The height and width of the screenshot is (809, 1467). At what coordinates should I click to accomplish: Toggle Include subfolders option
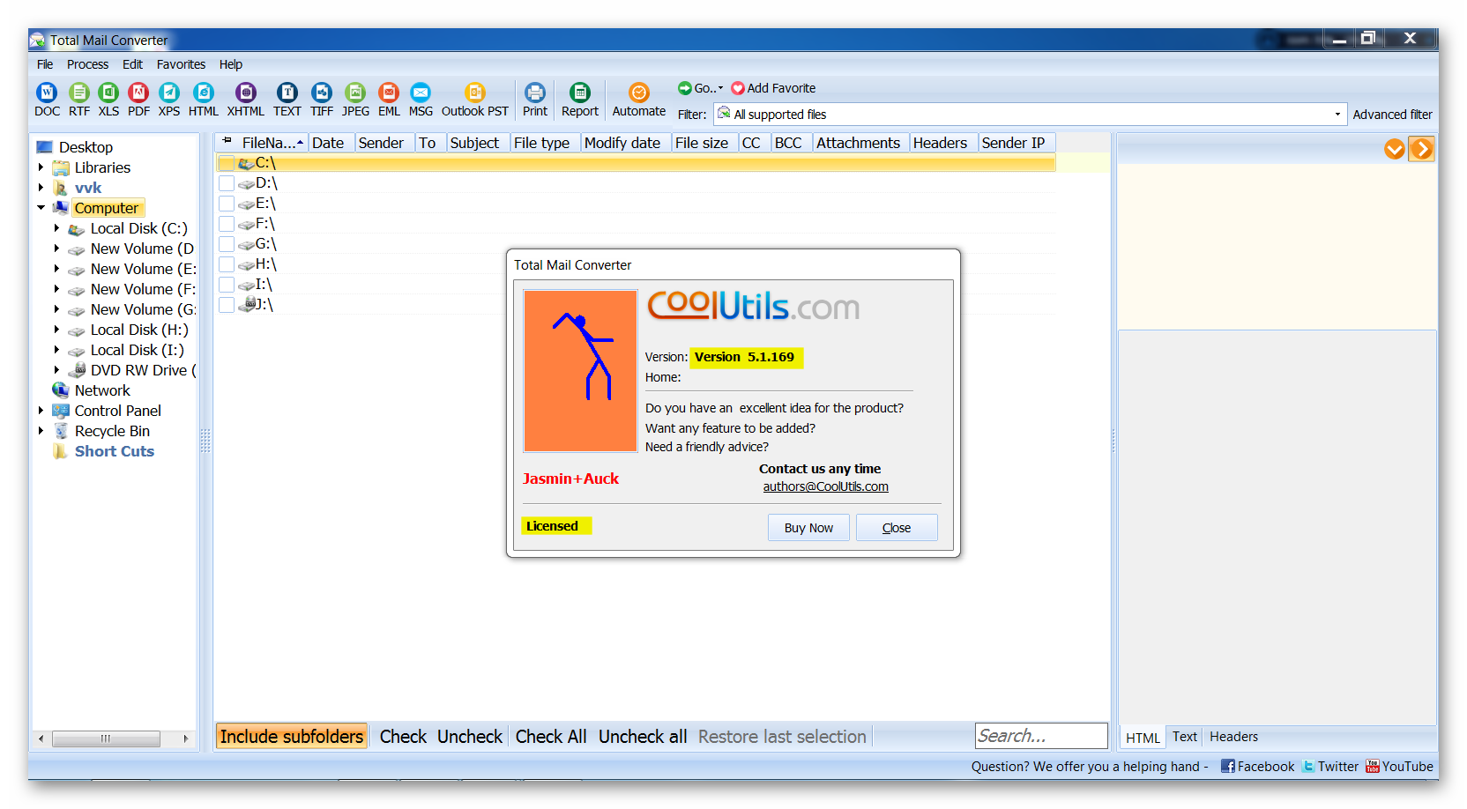(292, 737)
